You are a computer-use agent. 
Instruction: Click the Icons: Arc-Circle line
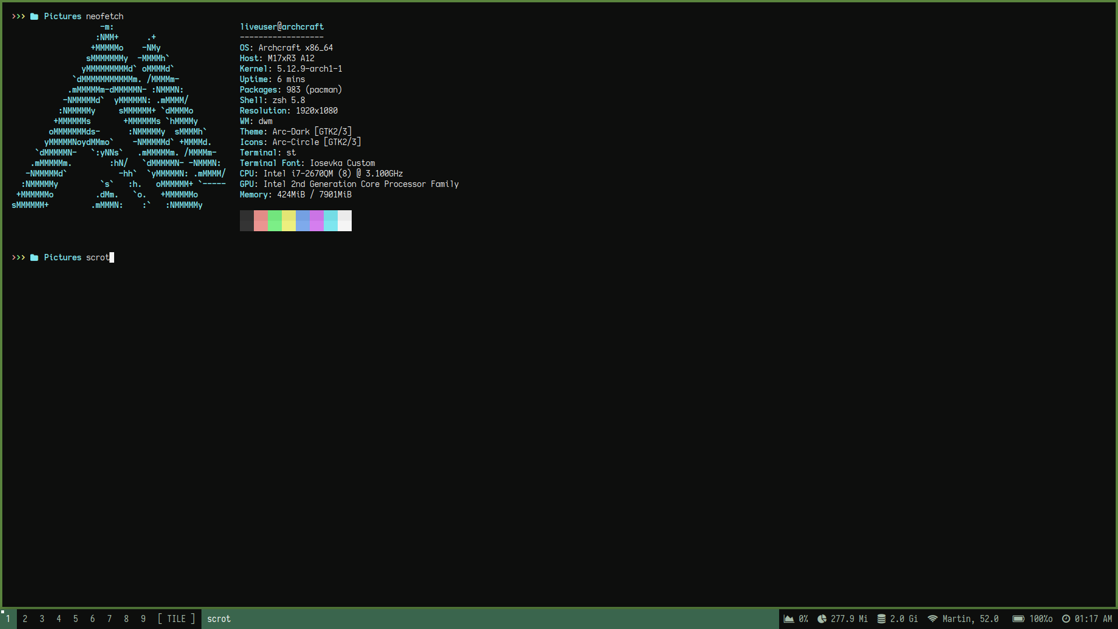pyautogui.click(x=300, y=142)
